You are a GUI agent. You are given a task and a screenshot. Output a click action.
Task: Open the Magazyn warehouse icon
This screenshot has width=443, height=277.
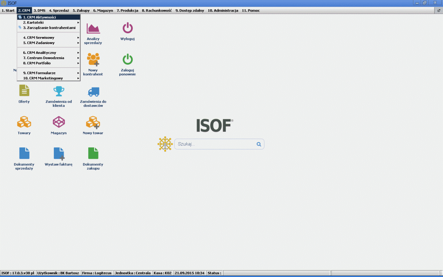point(59,122)
